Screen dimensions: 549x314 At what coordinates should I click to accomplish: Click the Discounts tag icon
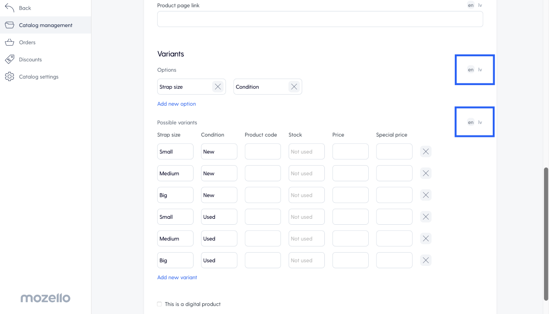pyautogui.click(x=10, y=60)
